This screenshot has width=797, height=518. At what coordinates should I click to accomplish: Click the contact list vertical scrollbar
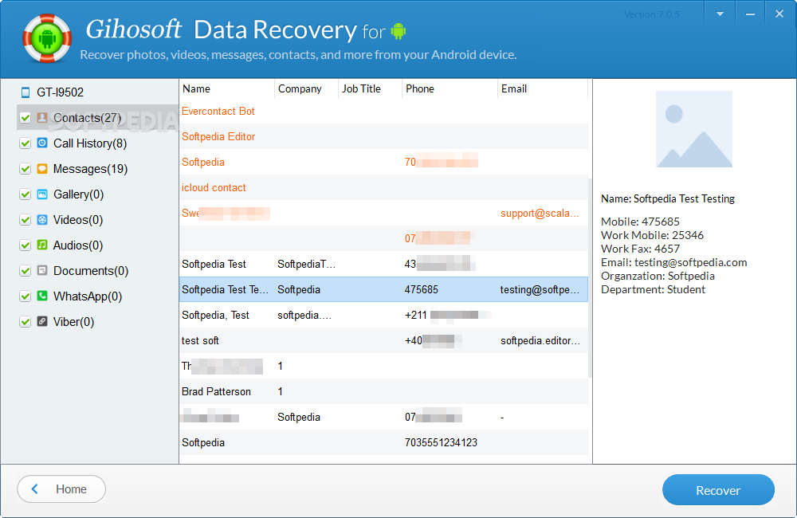(590, 277)
